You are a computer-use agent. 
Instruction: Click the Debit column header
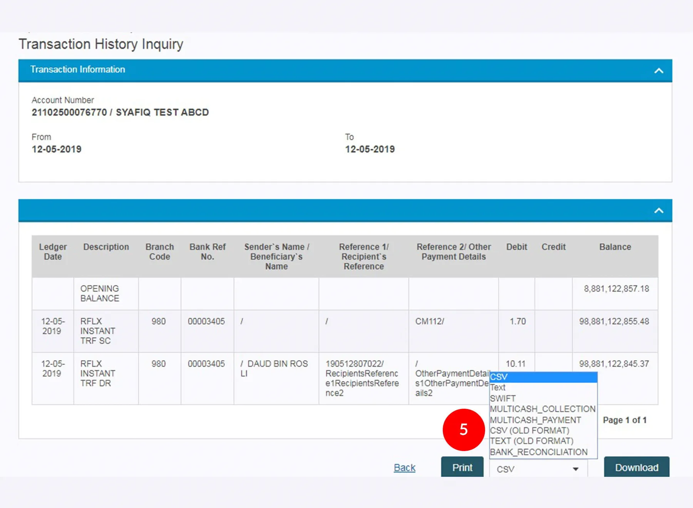tap(516, 247)
